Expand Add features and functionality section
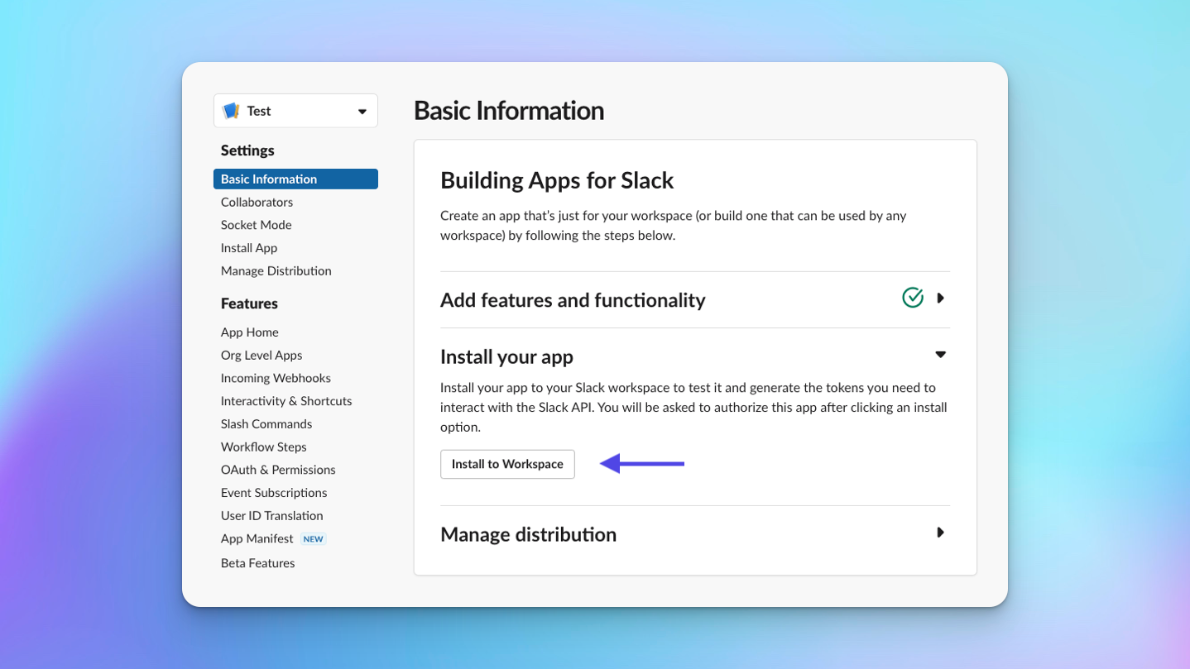The height and width of the screenshot is (669, 1190). point(940,299)
